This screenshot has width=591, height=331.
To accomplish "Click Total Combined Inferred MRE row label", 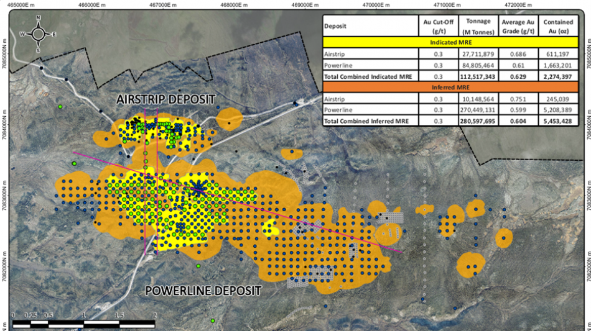I will (366, 121).
